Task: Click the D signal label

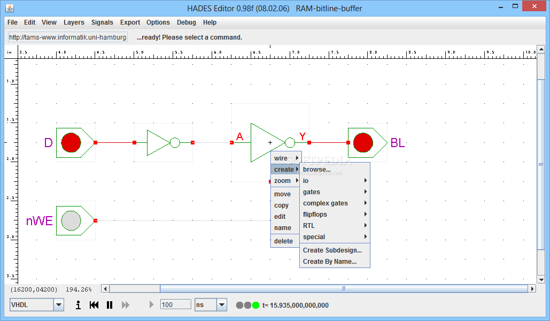Action: point(49,143)
